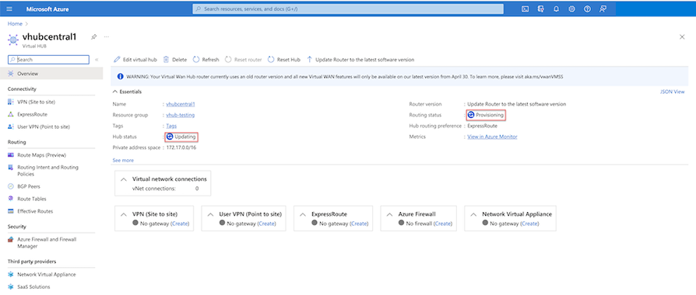This screenshot has width=696, height=295.
Task: Open the Microsoft Azure portal home title
Action: point(47,9)
